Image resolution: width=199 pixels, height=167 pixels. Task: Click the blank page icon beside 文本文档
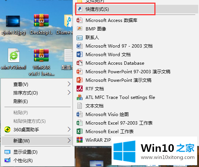[x=80, y=106]
